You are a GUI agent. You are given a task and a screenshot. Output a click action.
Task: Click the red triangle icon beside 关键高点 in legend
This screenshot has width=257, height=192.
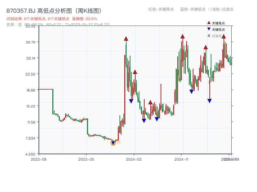pyautogui.click(x=208, y=23)
